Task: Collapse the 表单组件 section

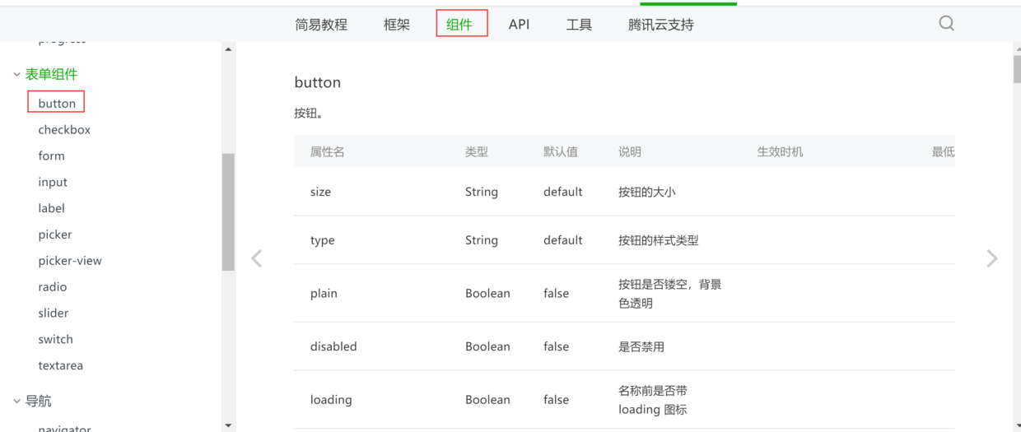Action: (16, 75)
